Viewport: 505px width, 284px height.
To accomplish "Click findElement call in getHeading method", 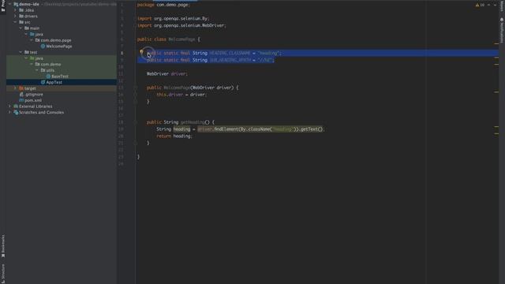I will [226, 129].
